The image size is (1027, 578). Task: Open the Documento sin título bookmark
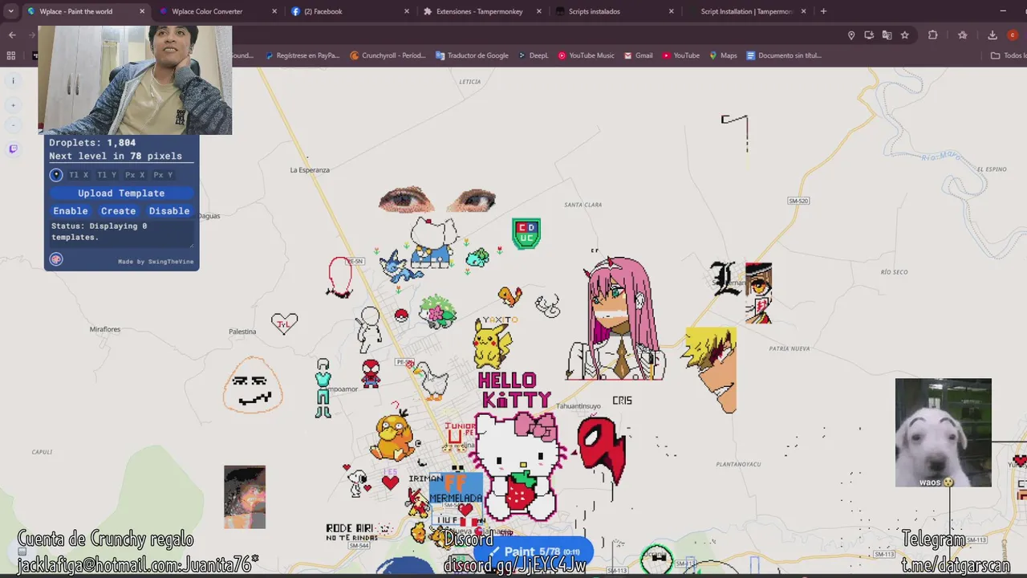click(784, 55)
